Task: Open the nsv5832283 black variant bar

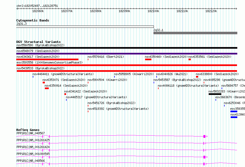Action: point(215,94)
